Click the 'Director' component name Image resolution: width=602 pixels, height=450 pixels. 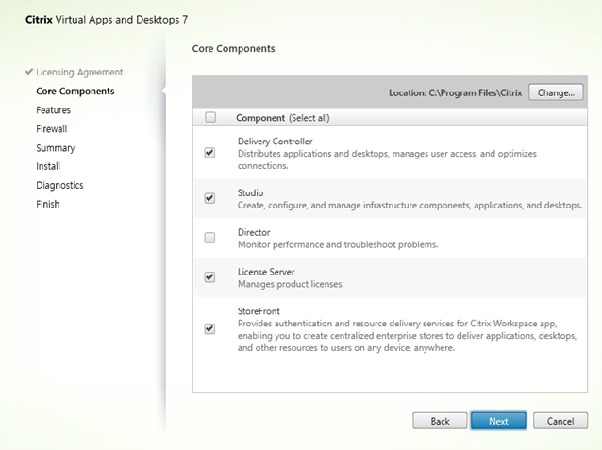tap(254, 232)
